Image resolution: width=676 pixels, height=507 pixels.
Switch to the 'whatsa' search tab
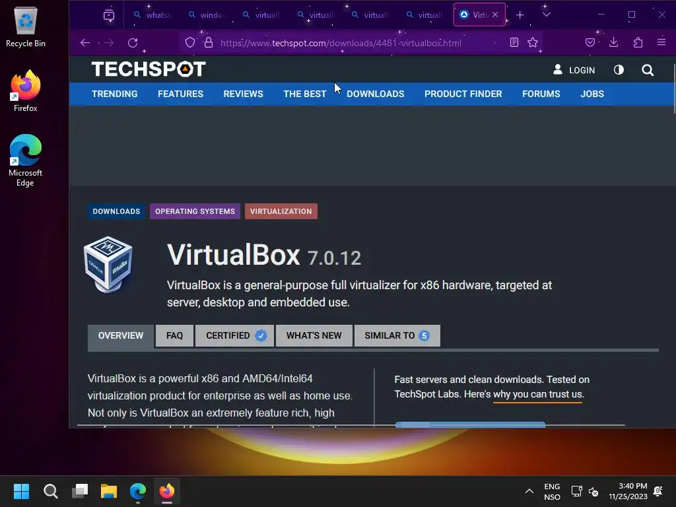(x=152, y=15)
